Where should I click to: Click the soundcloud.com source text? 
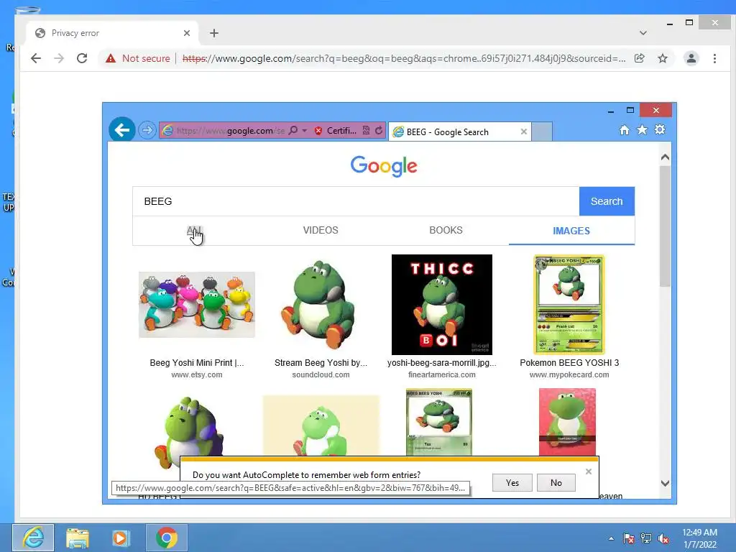(x=321, y=374)
